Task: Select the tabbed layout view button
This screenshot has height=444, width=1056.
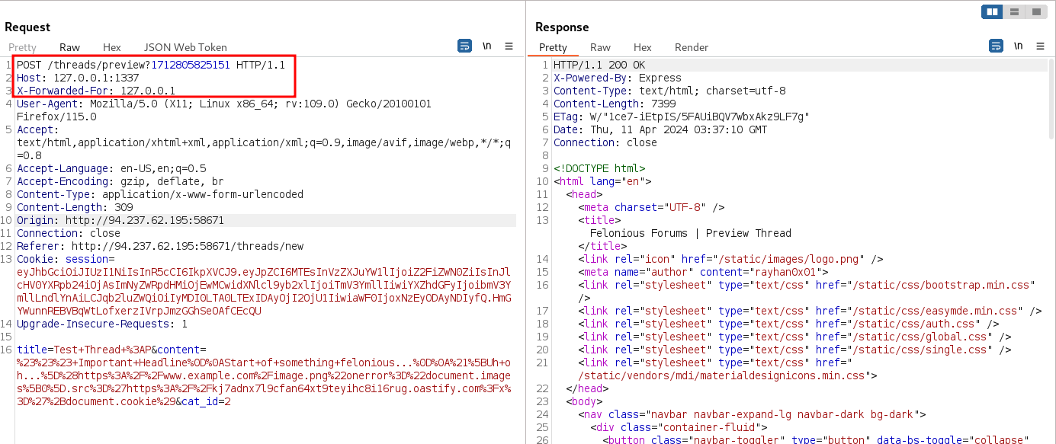Action: (1036, 11)
